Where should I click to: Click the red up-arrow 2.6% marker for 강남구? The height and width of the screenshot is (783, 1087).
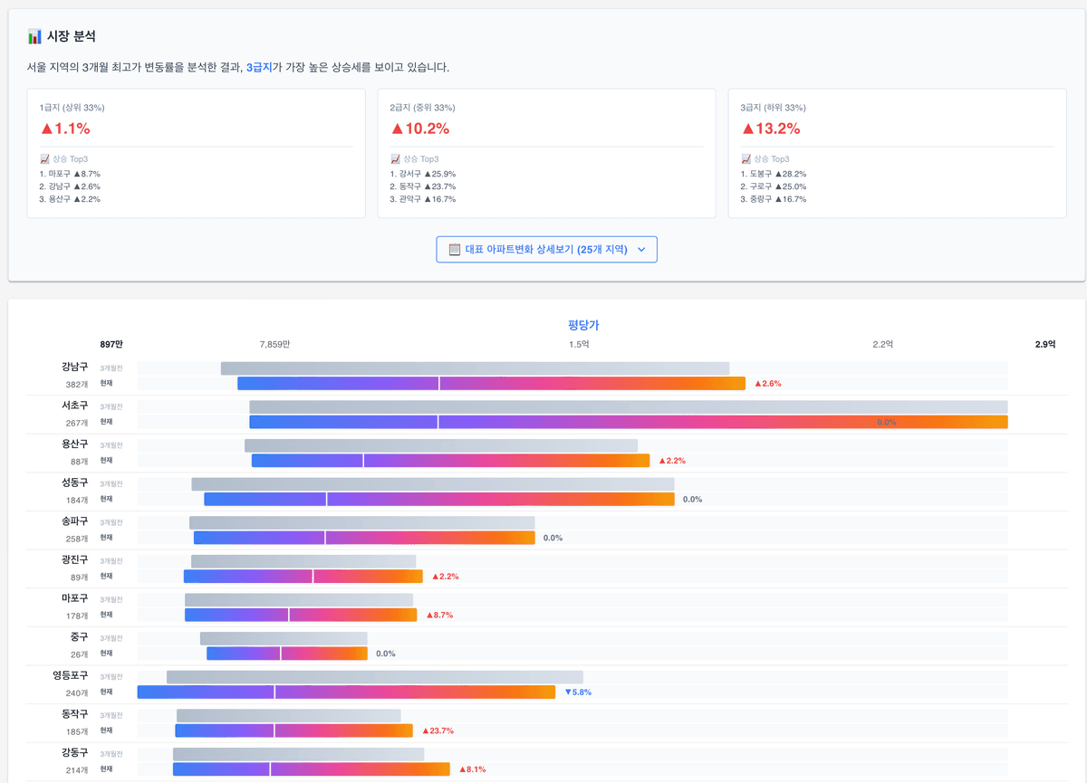767,384
